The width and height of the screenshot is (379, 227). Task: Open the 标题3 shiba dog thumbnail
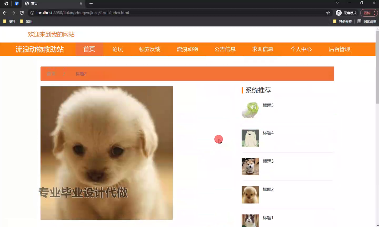click(250, 167)
